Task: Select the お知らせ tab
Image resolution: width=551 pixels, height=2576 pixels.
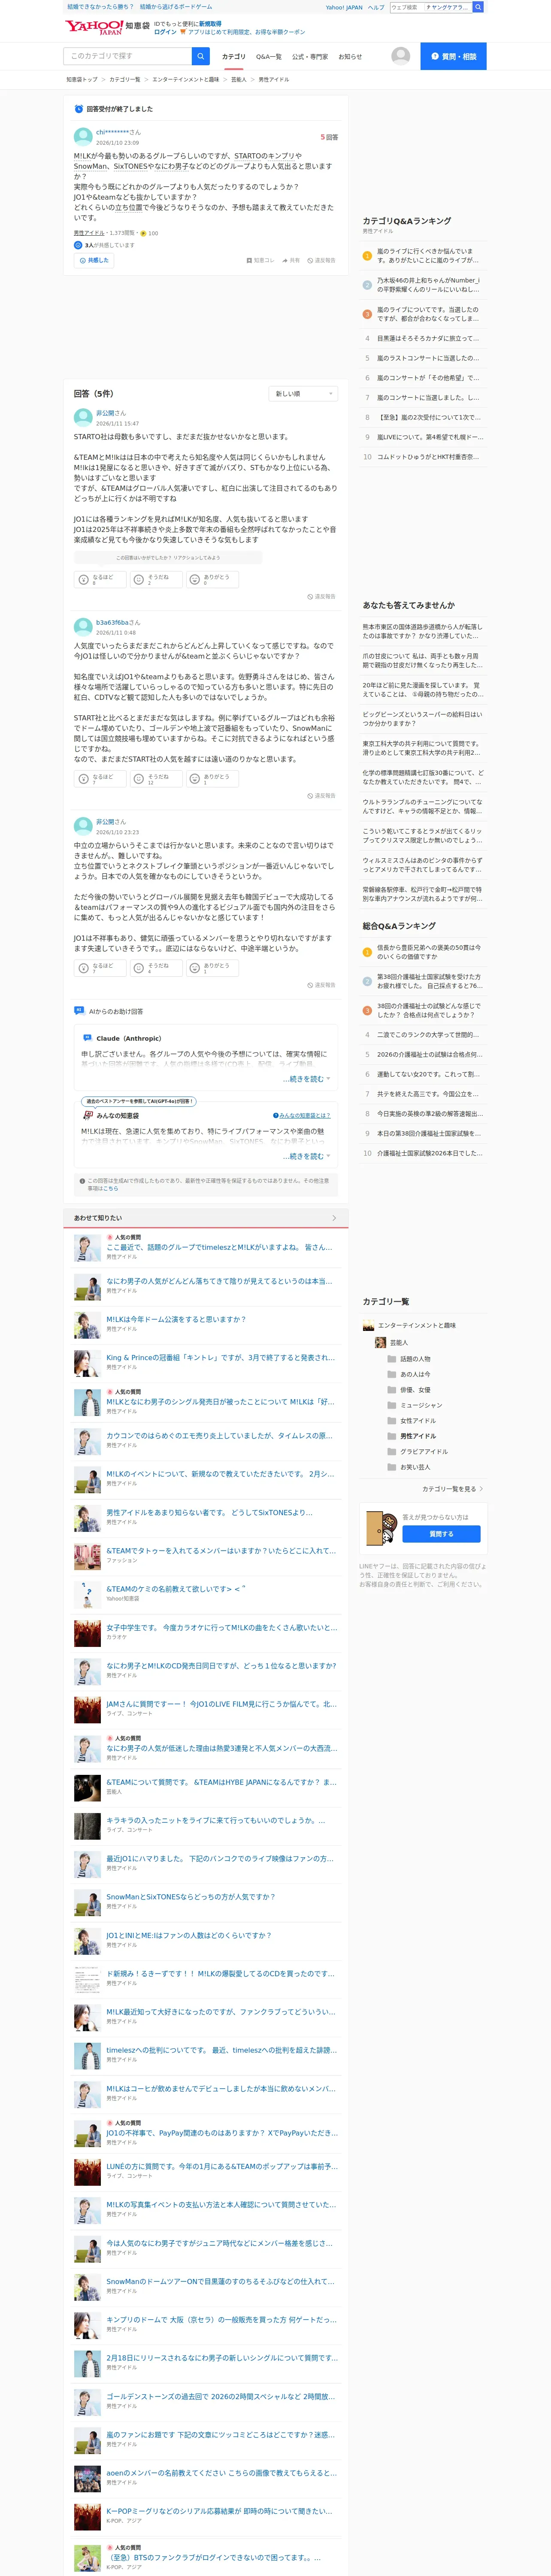Action: coord(350,57)
